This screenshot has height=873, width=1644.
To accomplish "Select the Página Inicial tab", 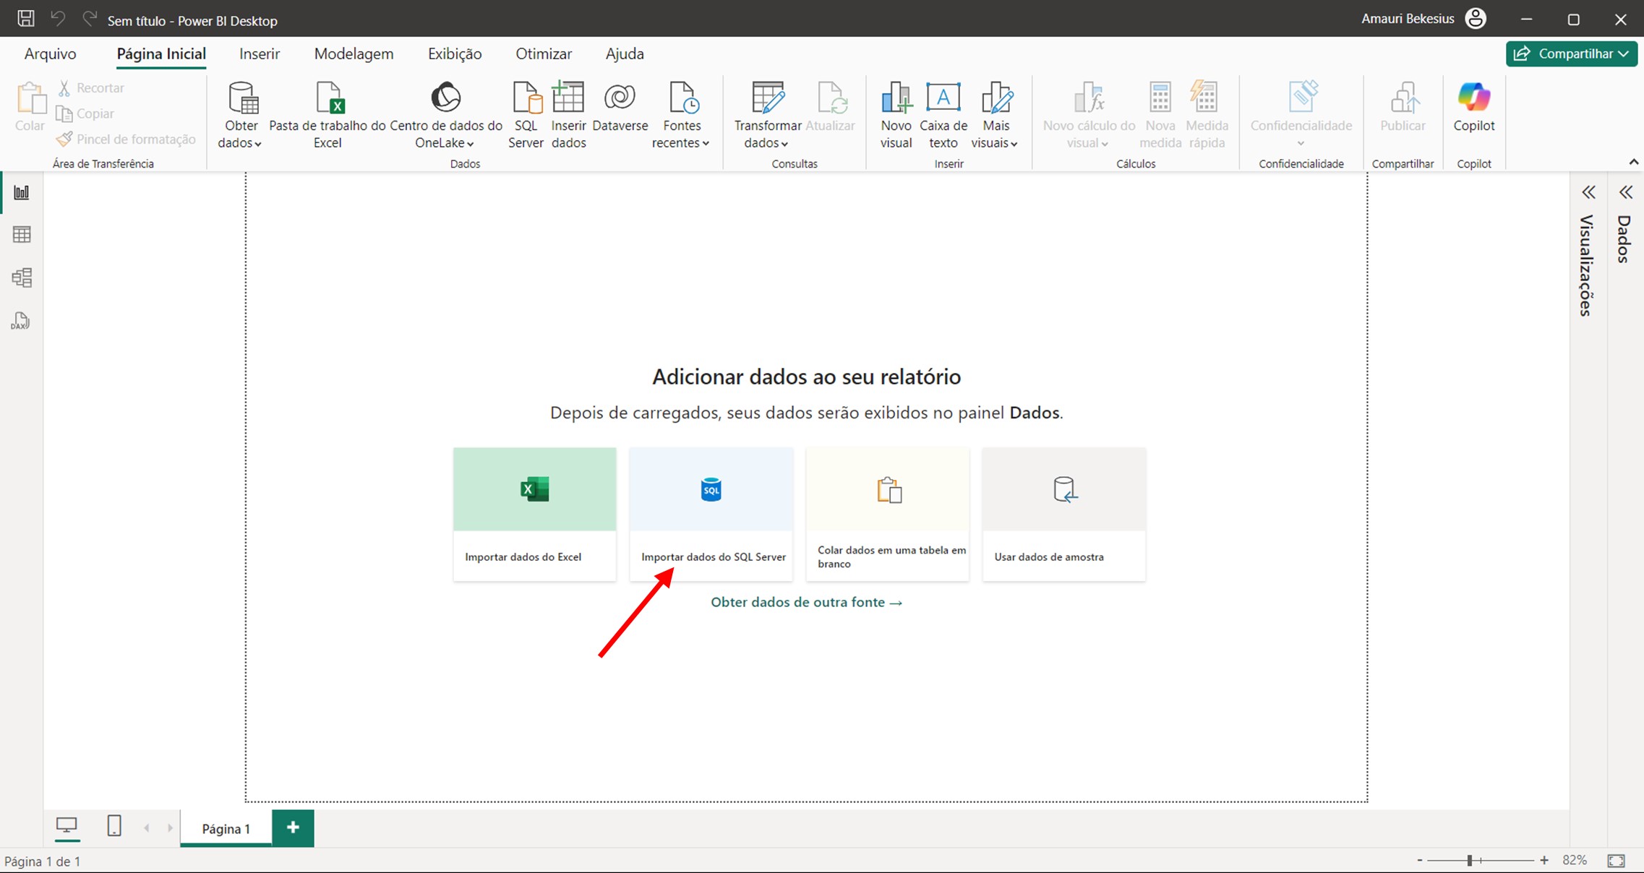I will point(161,53).
